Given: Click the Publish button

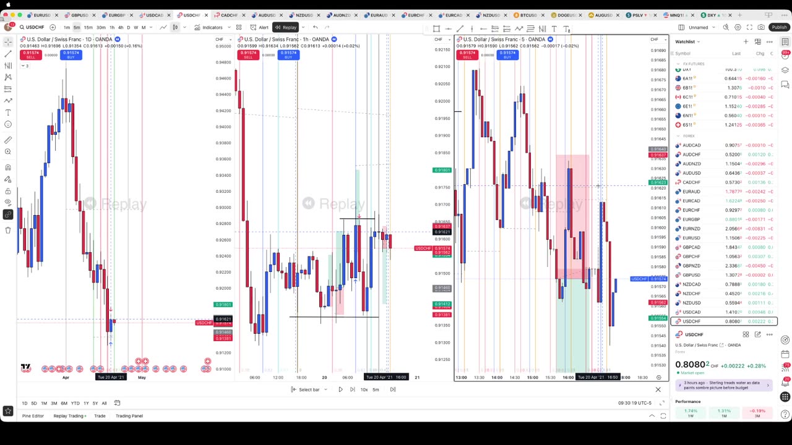Looking at the screenshot, I should (779, 27).
